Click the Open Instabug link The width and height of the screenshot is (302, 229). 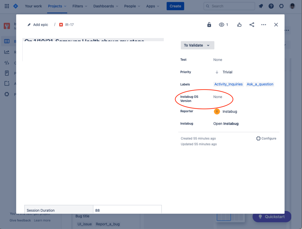click(226, 124)
